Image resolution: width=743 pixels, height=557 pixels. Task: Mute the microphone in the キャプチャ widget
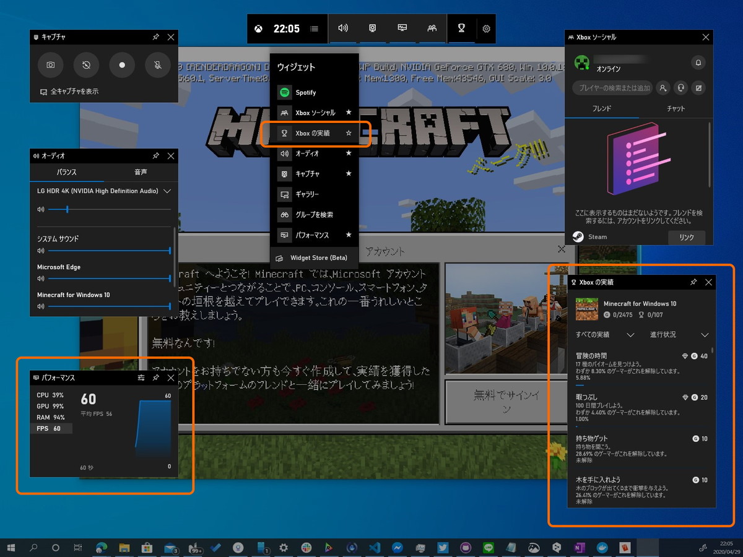157,65
